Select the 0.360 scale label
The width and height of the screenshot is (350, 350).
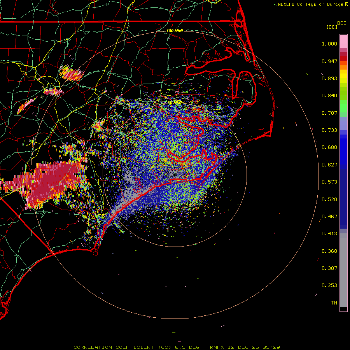tap(329, 251)
